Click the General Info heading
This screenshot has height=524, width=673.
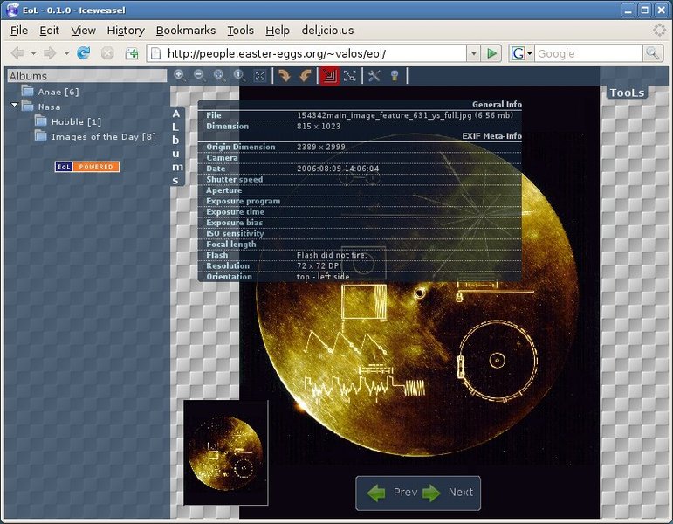497,105
